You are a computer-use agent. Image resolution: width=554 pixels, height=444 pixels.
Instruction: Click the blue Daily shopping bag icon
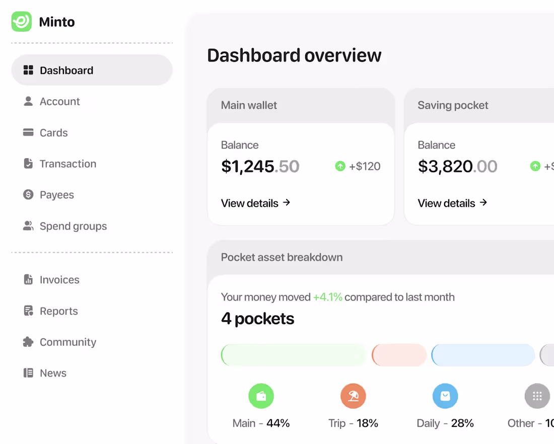coord(445,396)
